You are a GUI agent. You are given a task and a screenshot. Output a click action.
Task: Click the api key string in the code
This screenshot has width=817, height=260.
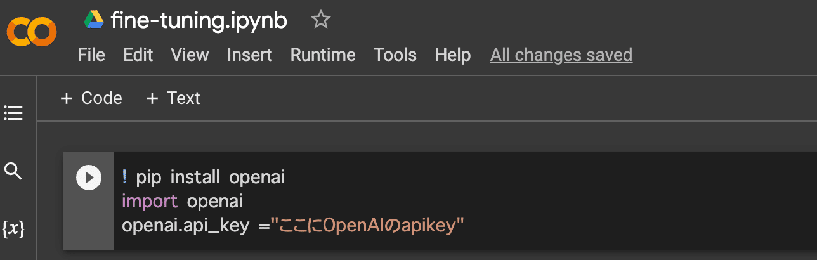point(367,226)
